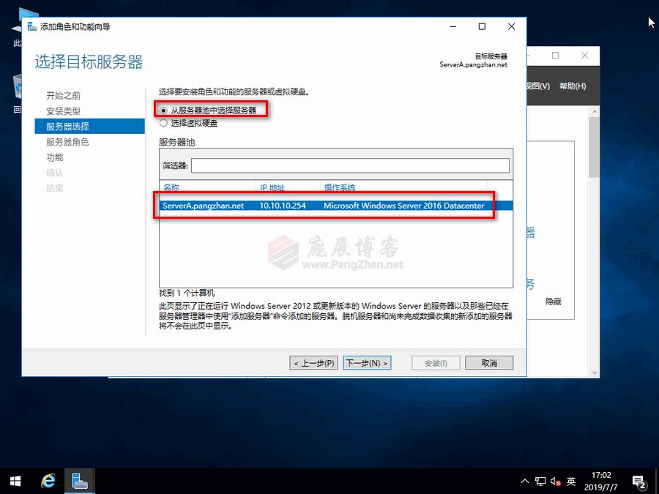Click inside the 筛选器 filter field
The height and width of the screenshot is (494, 659).
click(x=351, y=165)
